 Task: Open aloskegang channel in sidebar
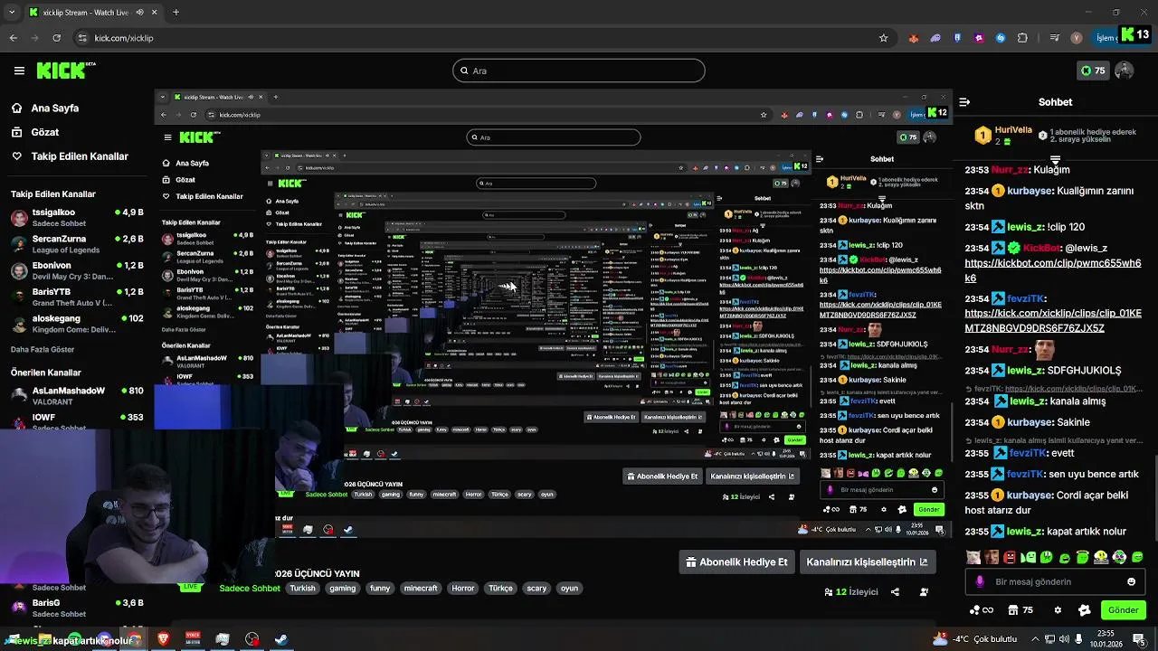77,324
